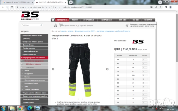Image resolution: width=178 pixels, height=111 pixels.
Task: Select Нова вълна tree item
Action: (x=34, y=67)
